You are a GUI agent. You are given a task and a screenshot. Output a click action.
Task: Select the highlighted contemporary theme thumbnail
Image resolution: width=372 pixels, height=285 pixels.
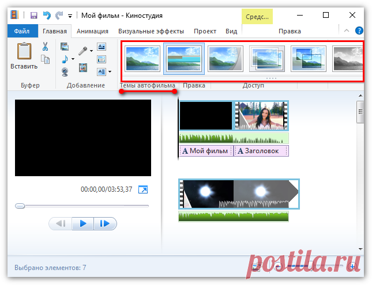coord(184,59)
